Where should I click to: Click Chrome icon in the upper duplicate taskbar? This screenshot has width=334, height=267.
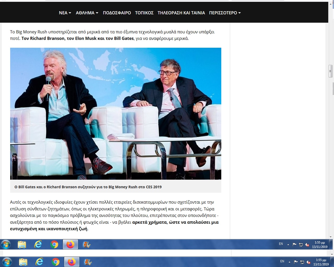point(54,244)
